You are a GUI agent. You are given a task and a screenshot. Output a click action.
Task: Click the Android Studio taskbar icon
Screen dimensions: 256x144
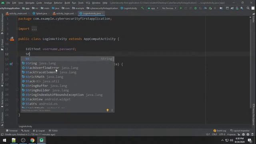pyautogui.click(x=42, y=140)
